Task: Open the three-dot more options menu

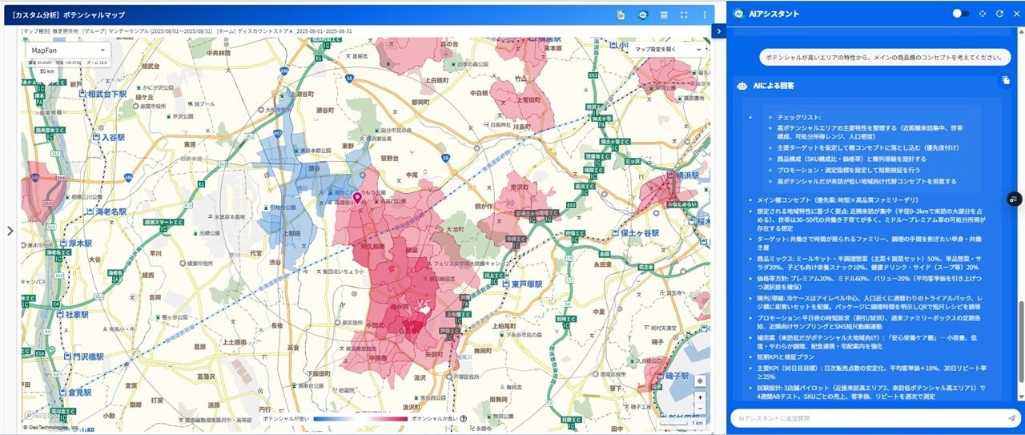Action: pyautogui.click(x=705, y=14)
